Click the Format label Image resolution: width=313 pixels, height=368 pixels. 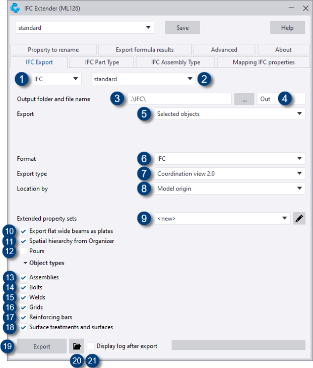coord(26,159)
